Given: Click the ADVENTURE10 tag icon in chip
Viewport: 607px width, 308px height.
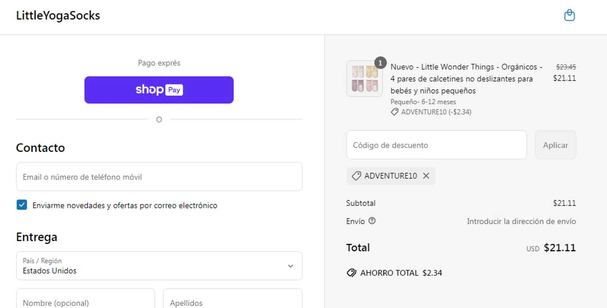Looking at the screenshot, I should 356,176.
